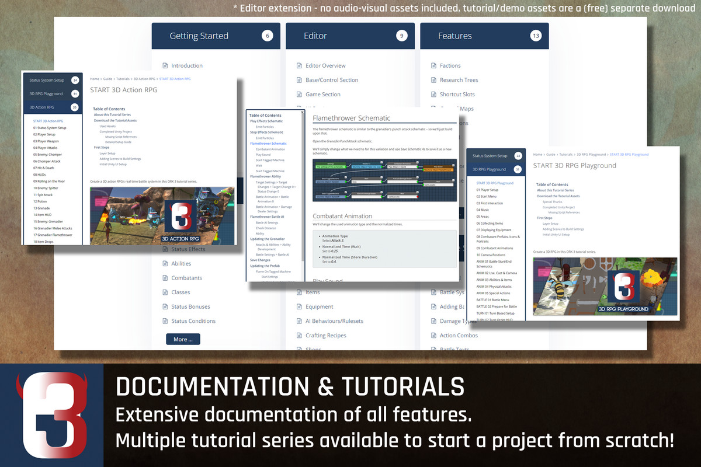The width and height of the screenshot is (701, 467).
Task: Click Home breadcrumb on 3D Action RPG page
Action: click(x=94, y=78)
